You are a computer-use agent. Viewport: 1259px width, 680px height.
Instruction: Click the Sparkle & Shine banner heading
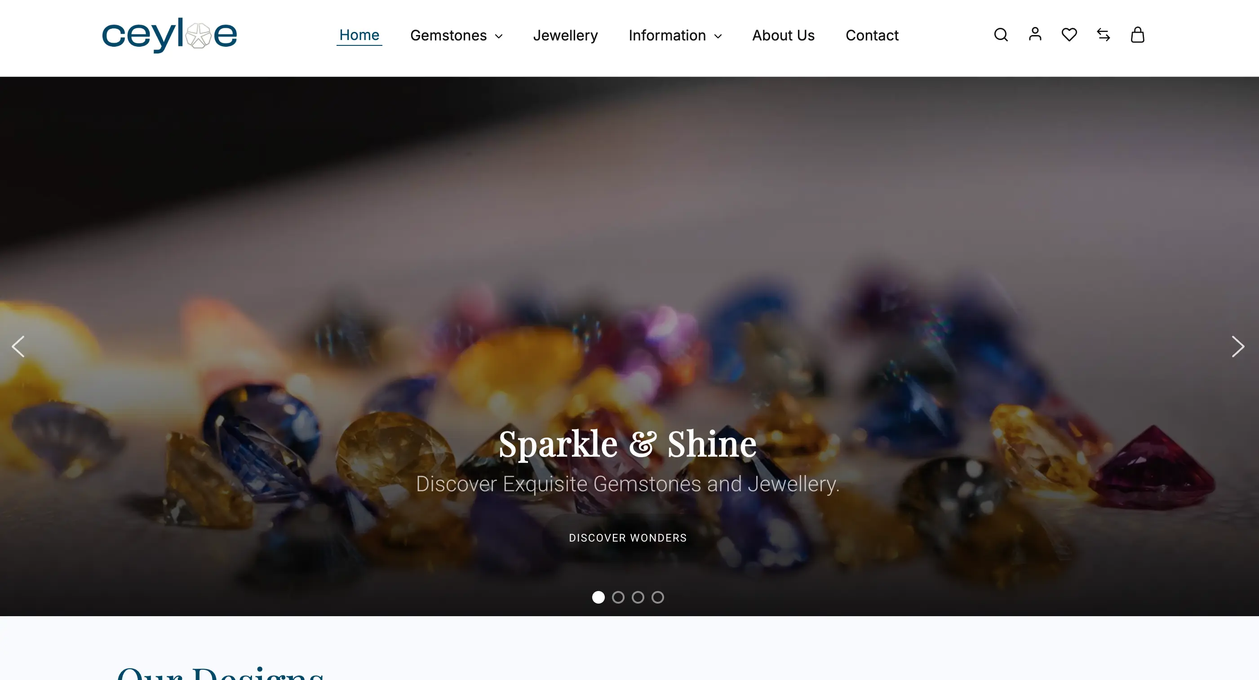tap(628, 444)
